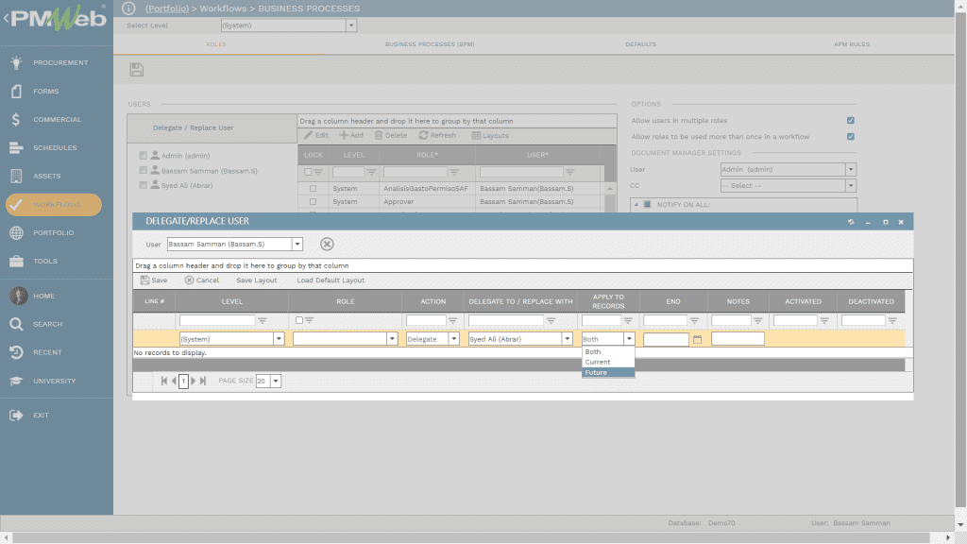Toggle the Notify On All checkbox

[647, 204]
